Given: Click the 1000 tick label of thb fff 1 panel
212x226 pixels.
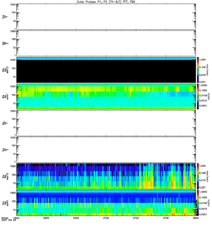Looking at the screenshot, I should tap(13, 5).
